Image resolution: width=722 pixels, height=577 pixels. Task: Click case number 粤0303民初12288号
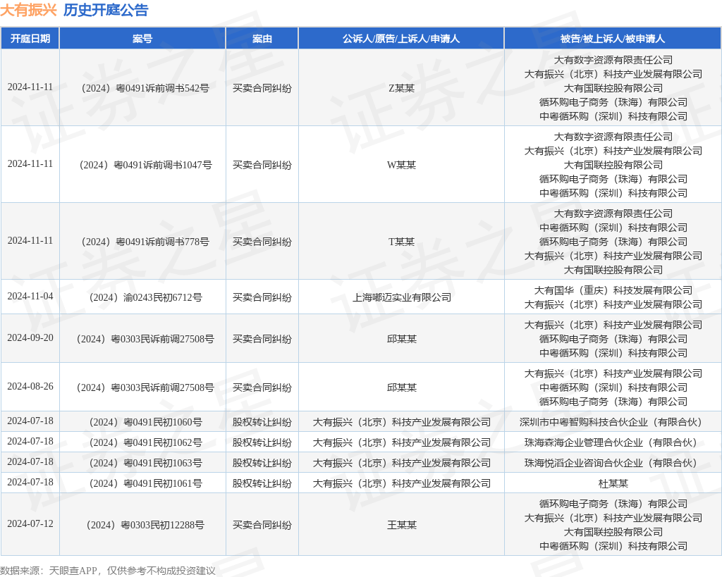click(x=145, y=525)
